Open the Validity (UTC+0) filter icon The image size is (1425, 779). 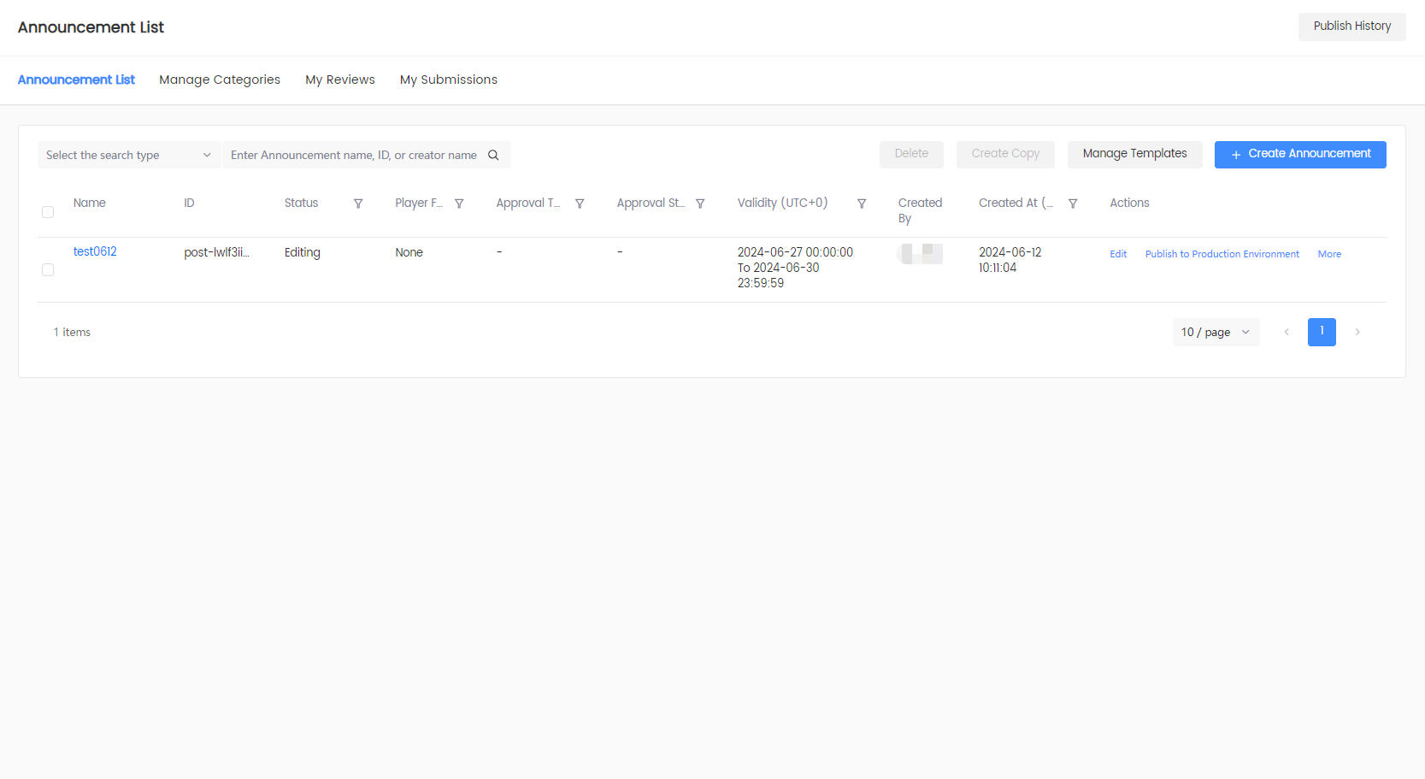(862, 204)
